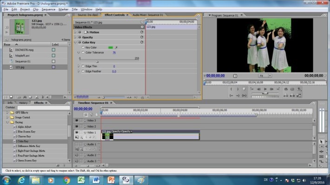The image size is (330, 185).
Task: Toggle Audio 2 track speaker output
Action: coord(76,155)
